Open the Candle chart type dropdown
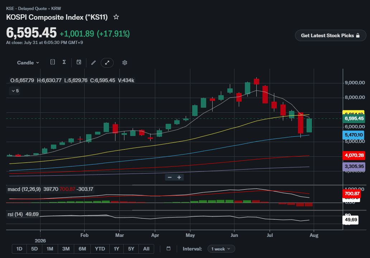Screen dimensions: 370x258 [28, 63]
